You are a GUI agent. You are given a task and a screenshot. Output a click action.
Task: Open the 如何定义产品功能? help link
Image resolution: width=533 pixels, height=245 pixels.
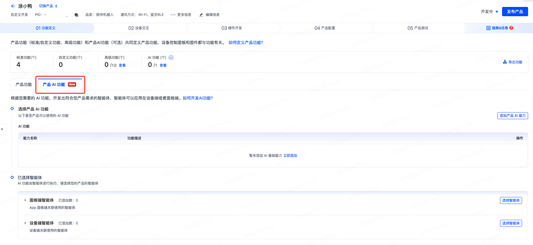pos(246,43)
